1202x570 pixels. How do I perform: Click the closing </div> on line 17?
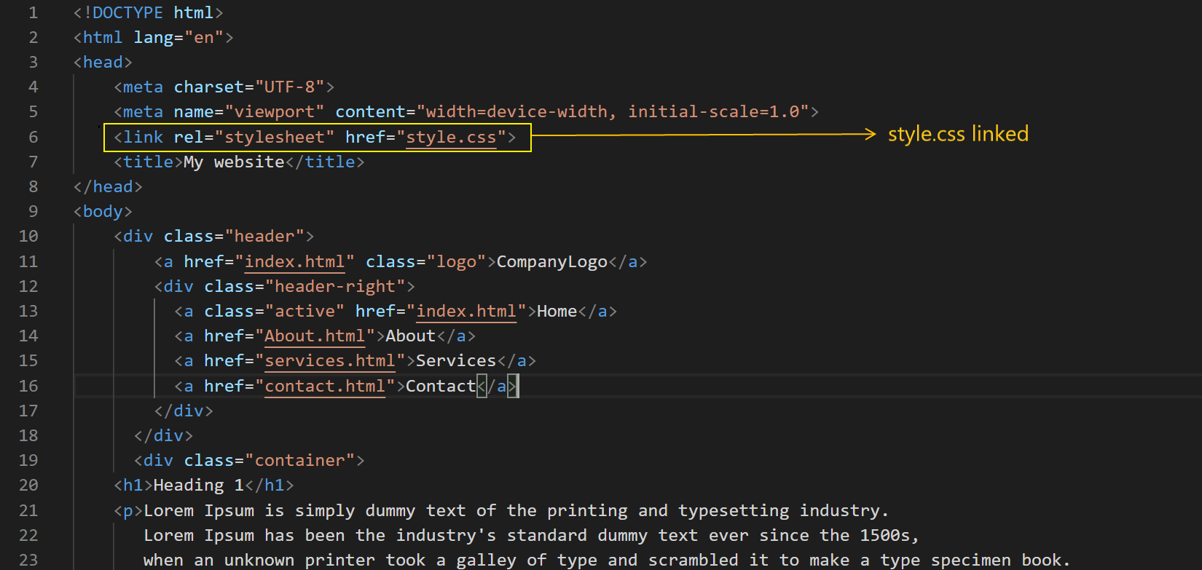point(184,411)
